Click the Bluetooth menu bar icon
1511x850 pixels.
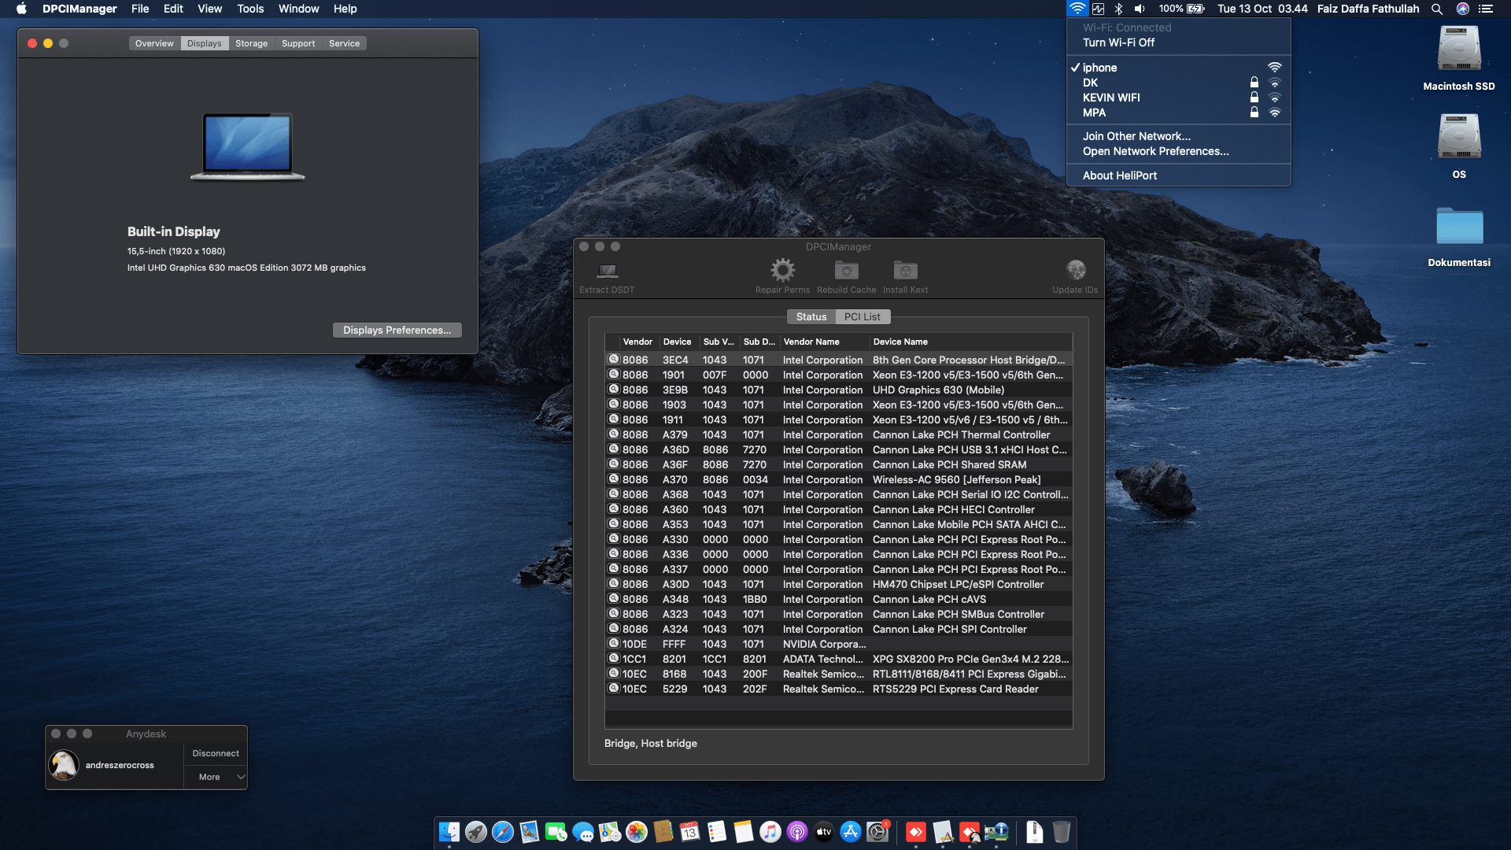tap(1118, 9)
